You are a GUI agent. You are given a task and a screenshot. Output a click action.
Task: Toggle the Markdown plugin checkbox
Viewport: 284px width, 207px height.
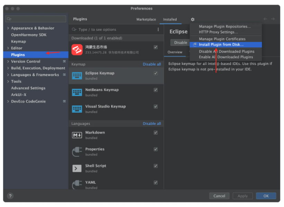click(x=156, y=132)
